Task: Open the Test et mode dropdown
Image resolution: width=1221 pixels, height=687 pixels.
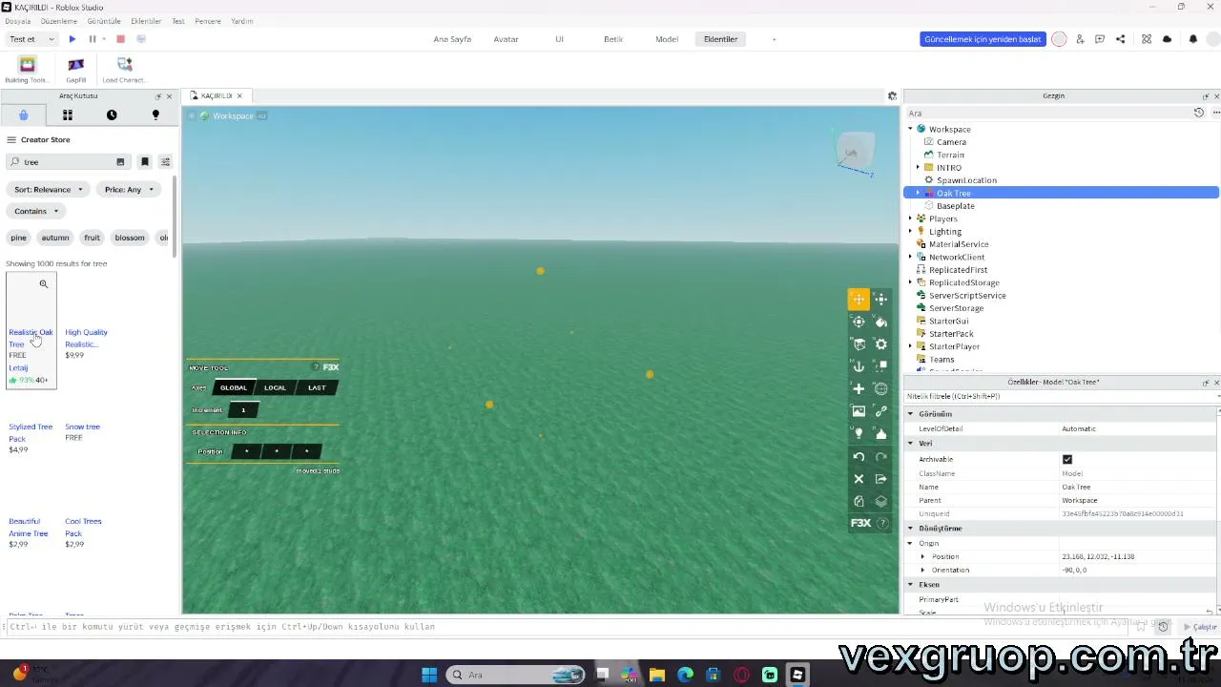Action: (x=31, y=39)
